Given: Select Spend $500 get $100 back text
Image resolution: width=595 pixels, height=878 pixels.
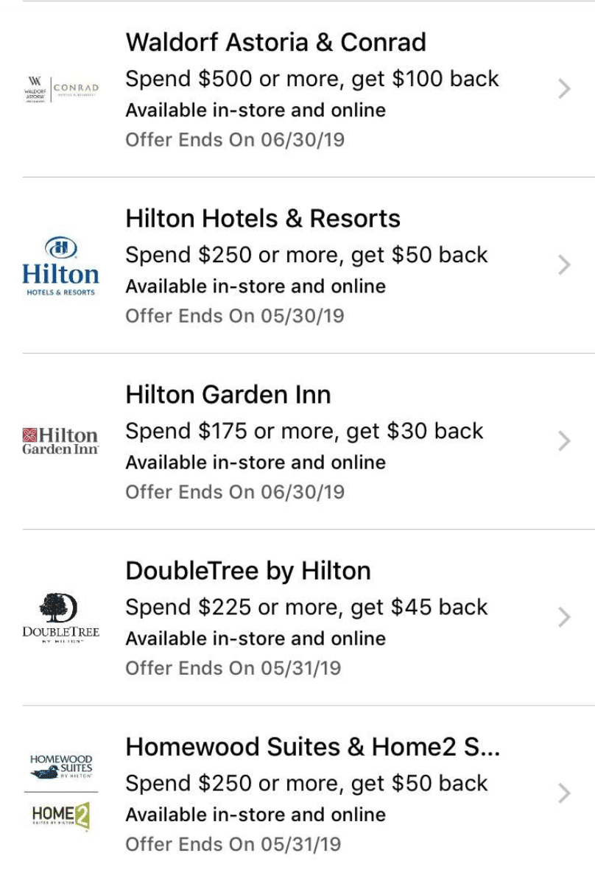Looking at the screenshot, I should tap(311, 79).
